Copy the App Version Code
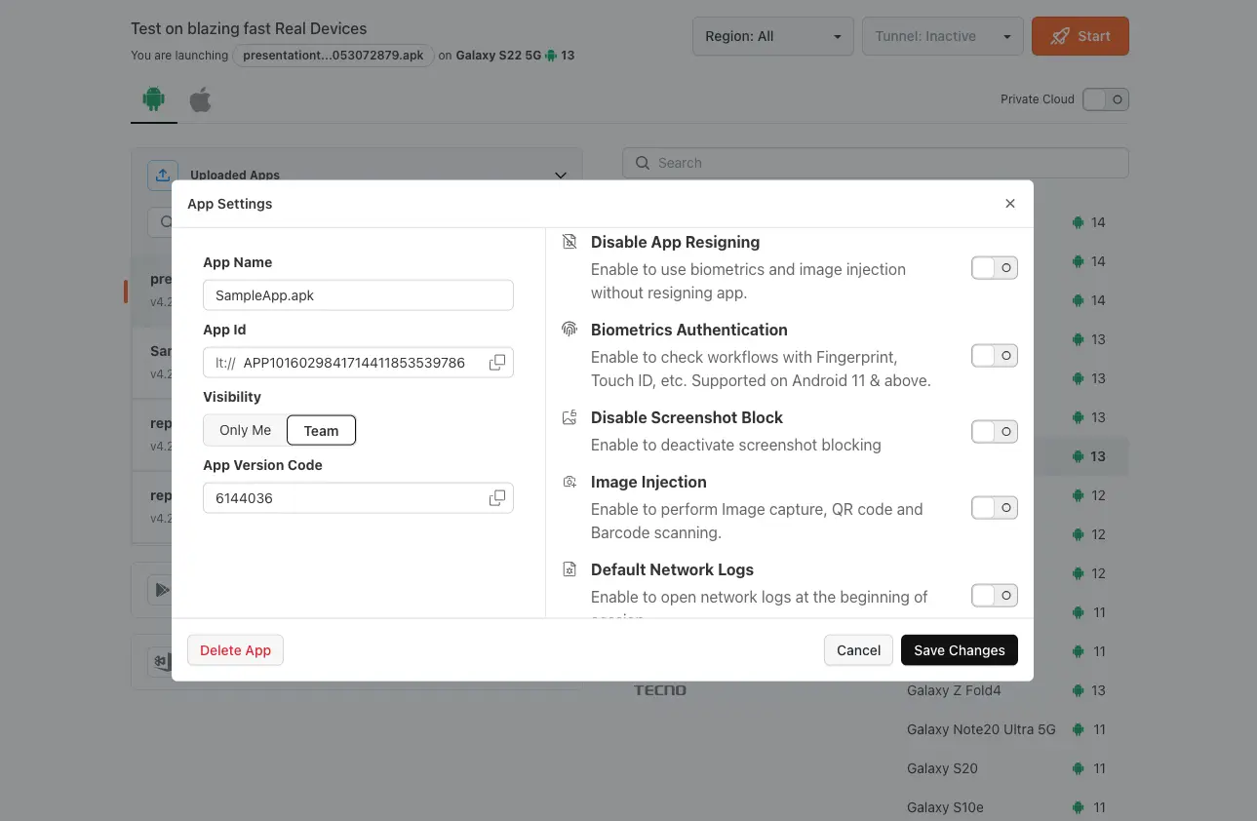1257x821 pixels. coord(496,498)
